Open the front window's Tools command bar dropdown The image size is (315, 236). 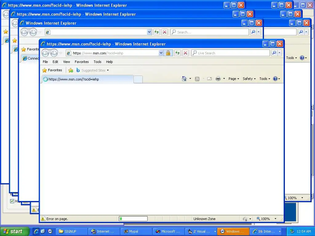click(x=265, y=79)
